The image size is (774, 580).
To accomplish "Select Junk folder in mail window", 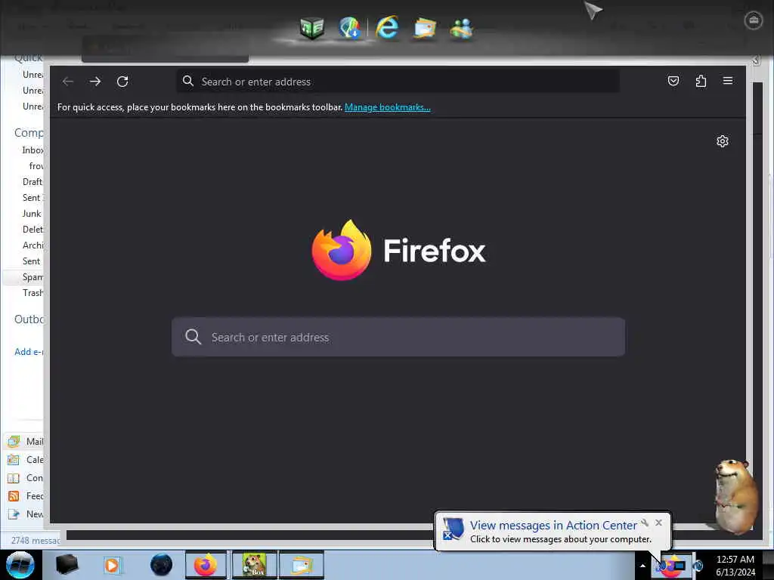I will 32,214.
